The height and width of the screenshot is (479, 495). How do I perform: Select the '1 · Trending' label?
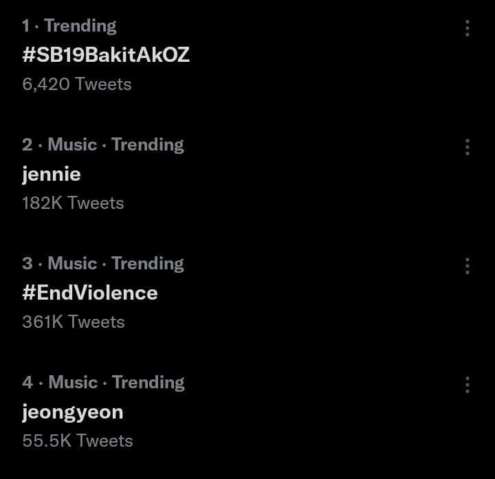(x=69, y=26)
